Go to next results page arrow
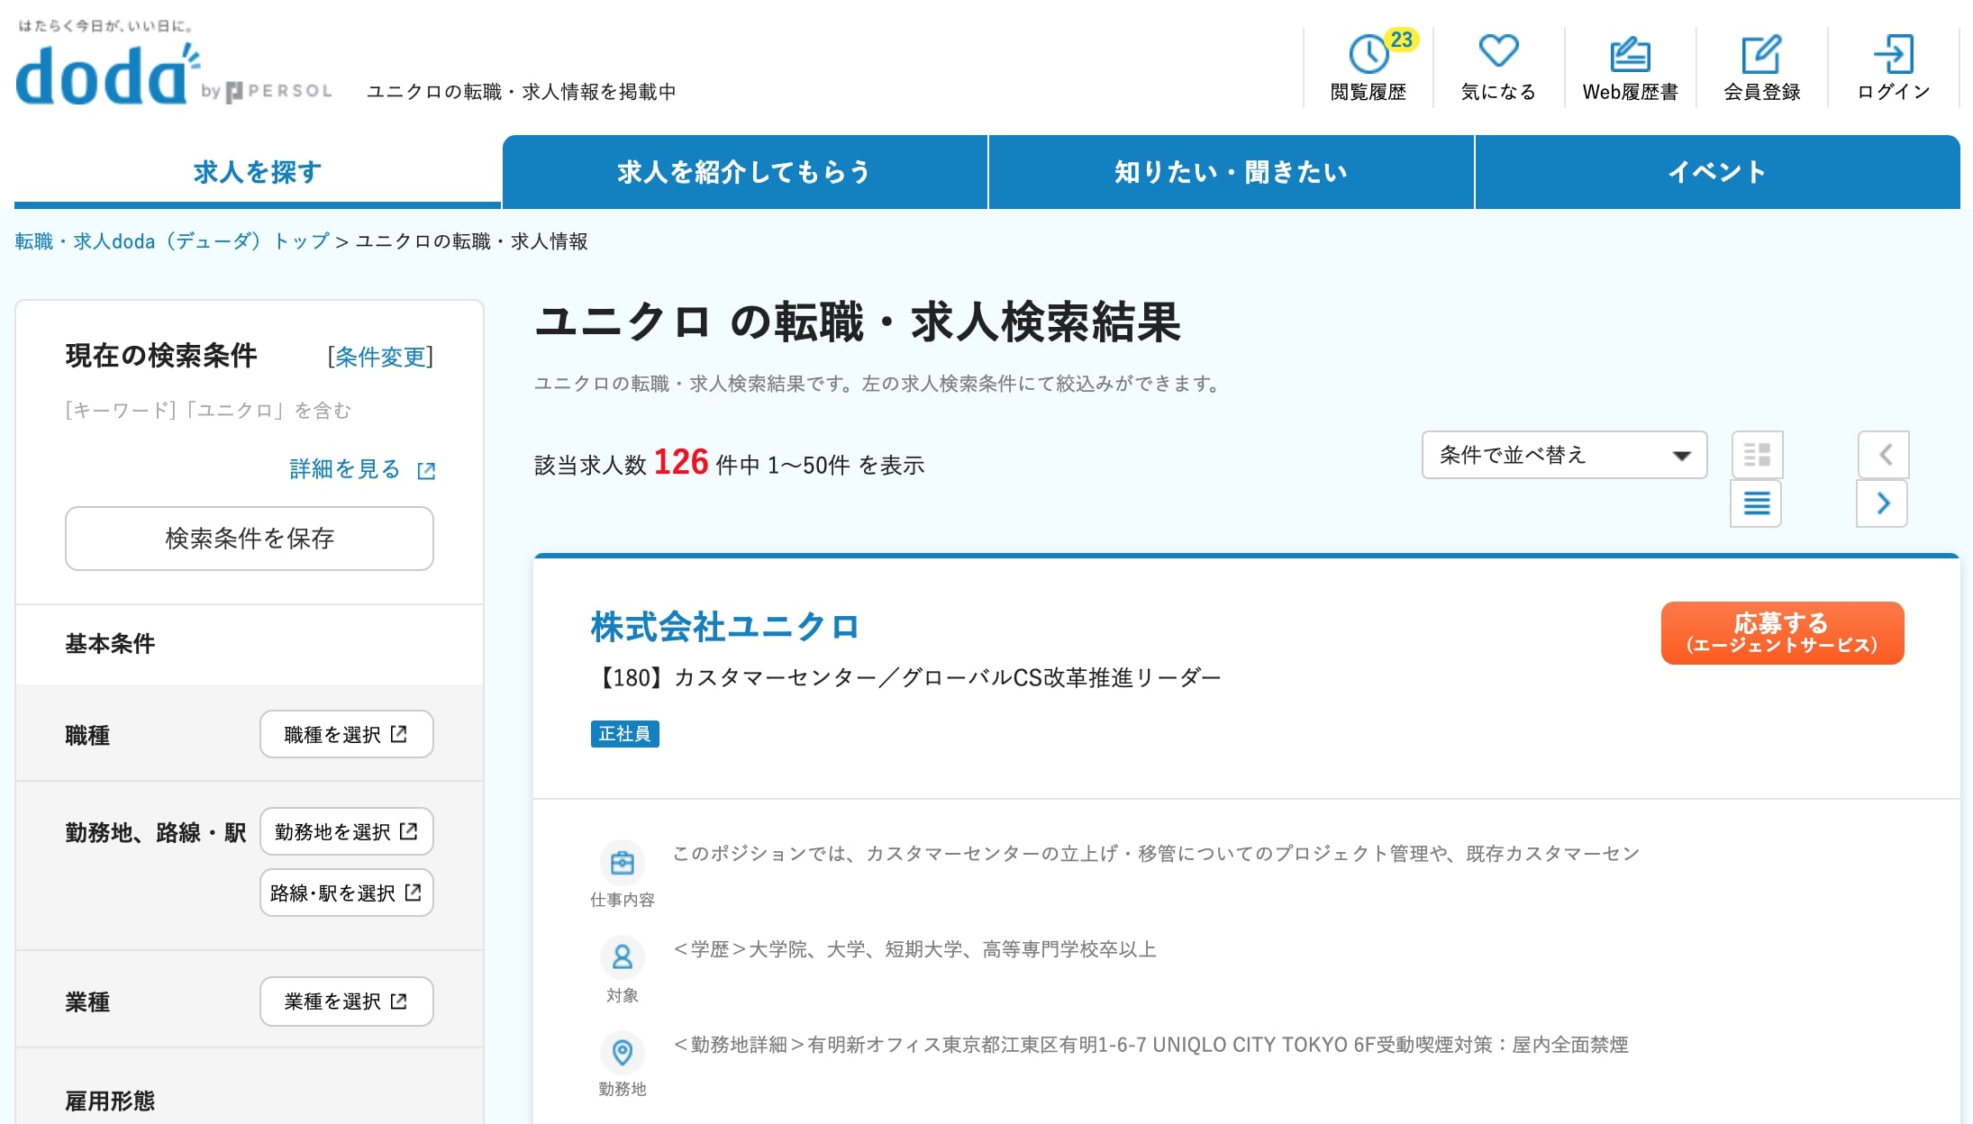The height and width of the screenshot is (1124, 1973). (x=1882, y=503)
